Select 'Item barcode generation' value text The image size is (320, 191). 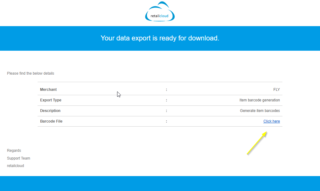260,100
